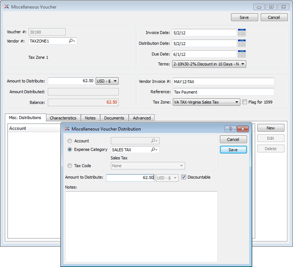Screen dimensions: 293x267
Task: Open the Due Date calendar picker
Action: tap(241, 54)
